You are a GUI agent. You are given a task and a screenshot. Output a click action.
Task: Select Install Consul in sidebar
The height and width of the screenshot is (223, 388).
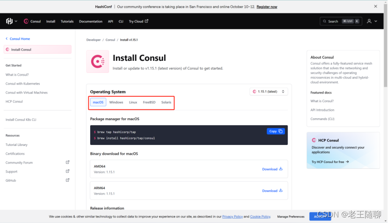pyautogui.click(x=37, y=50)
